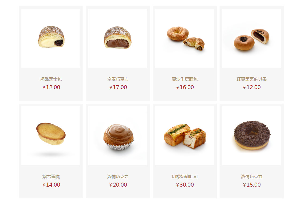Screen dimensions: 303x200
Task: Open the 豆沙千层面包 croissant photo
Action: (x=185, y=38)
